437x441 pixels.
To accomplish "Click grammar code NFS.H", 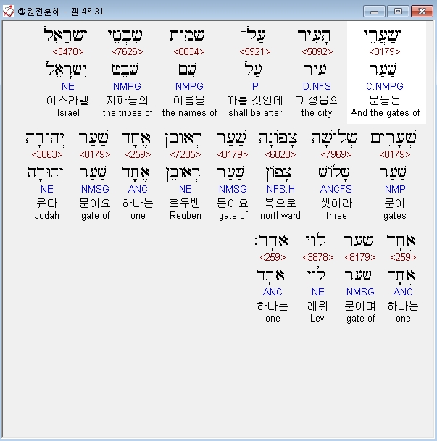I will click(280, 189).
